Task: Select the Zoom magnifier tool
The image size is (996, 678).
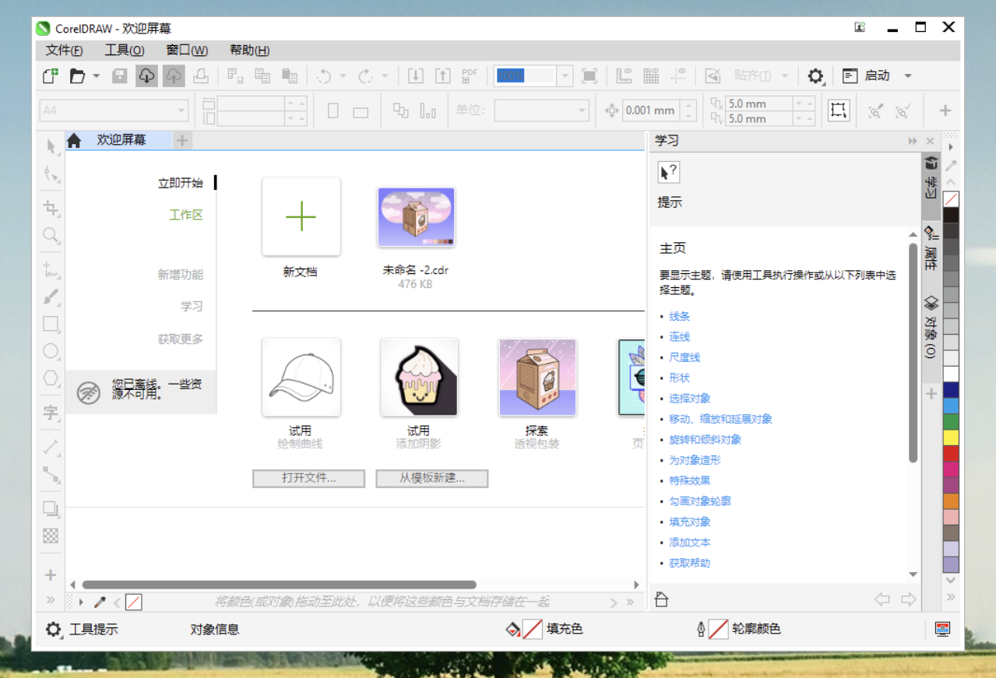Action: tap(51, 235)
